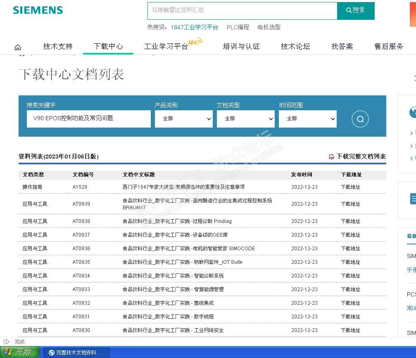Download document AT0933 via 下载地址
Screen dimensions: 416x358
tap(350, 289)
